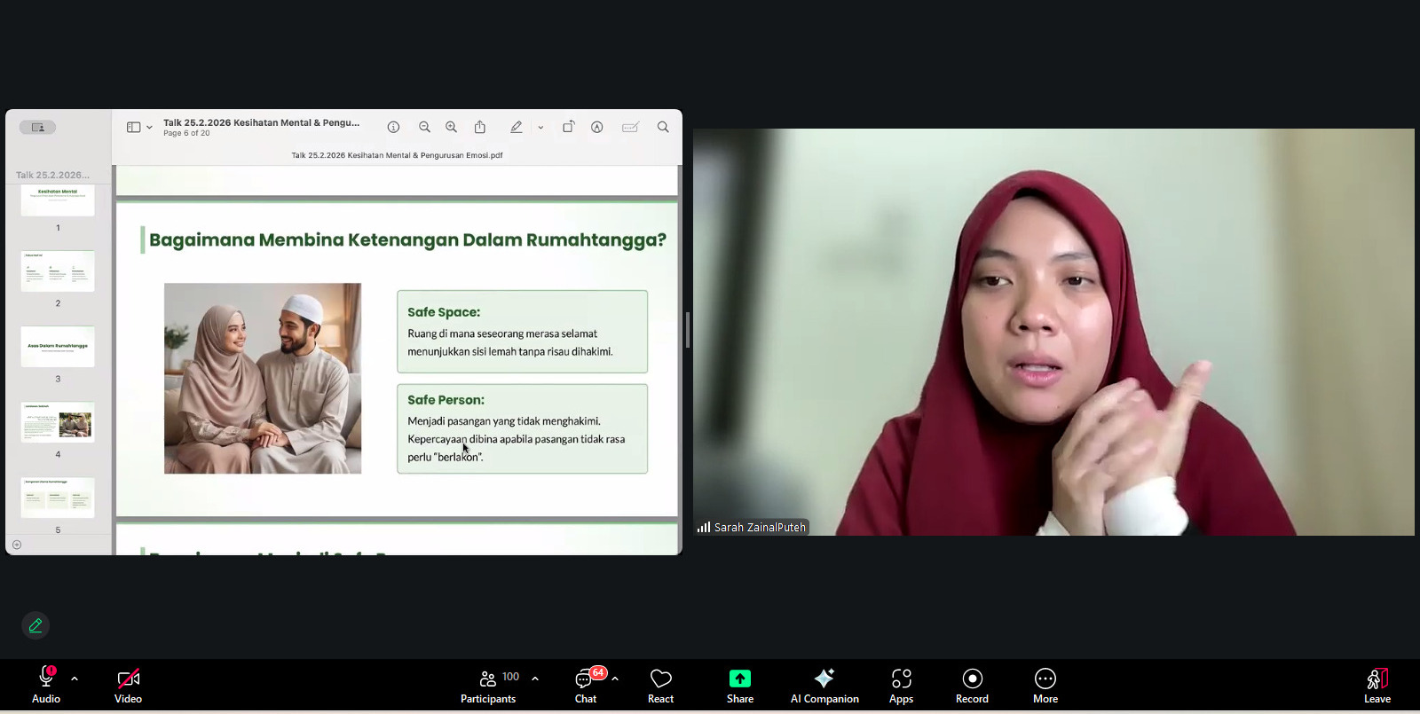The width and height of the screenshot is (1420, 714).
Task: Open the More options menu
Action: point(1045,685)
